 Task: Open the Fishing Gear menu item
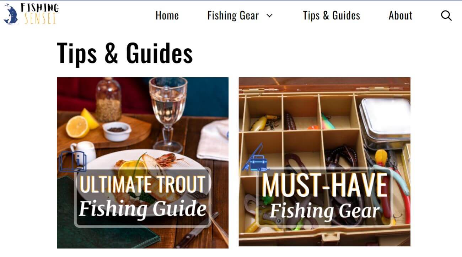tap(233, 16)
